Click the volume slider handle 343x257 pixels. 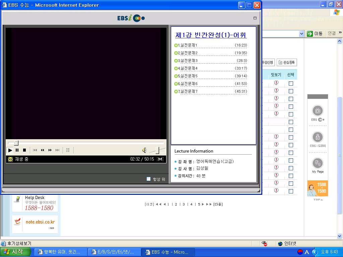click(x=157, y=150)
